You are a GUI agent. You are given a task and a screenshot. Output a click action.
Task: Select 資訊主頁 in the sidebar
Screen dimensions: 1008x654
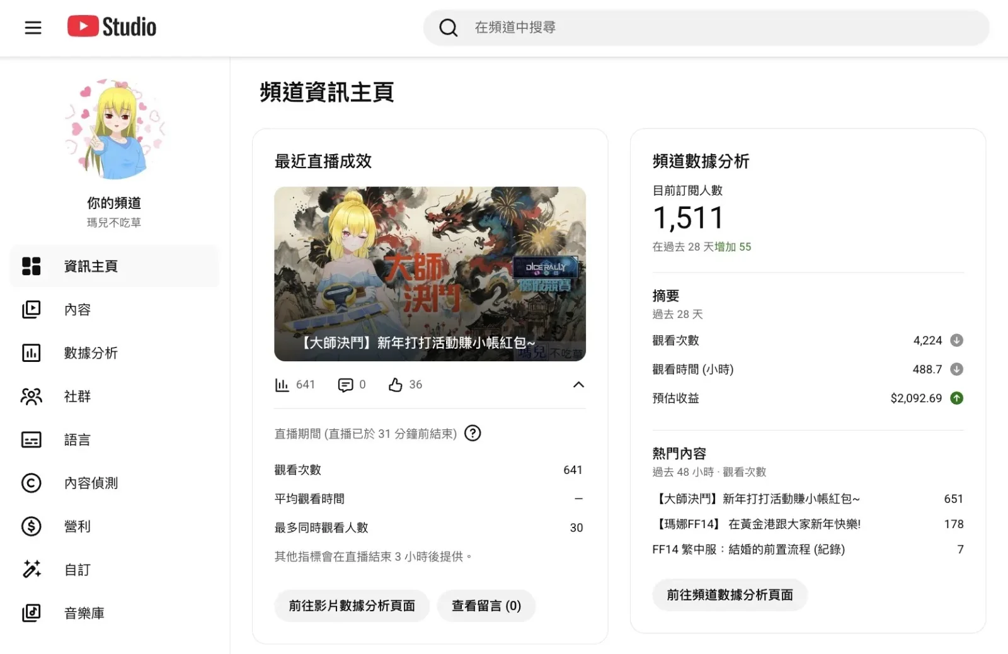pos(115,266)
